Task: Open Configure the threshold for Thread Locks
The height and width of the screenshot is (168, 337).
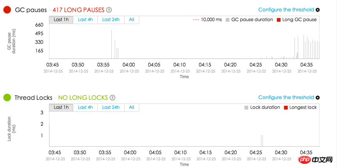Action: [x=286, y=98]
